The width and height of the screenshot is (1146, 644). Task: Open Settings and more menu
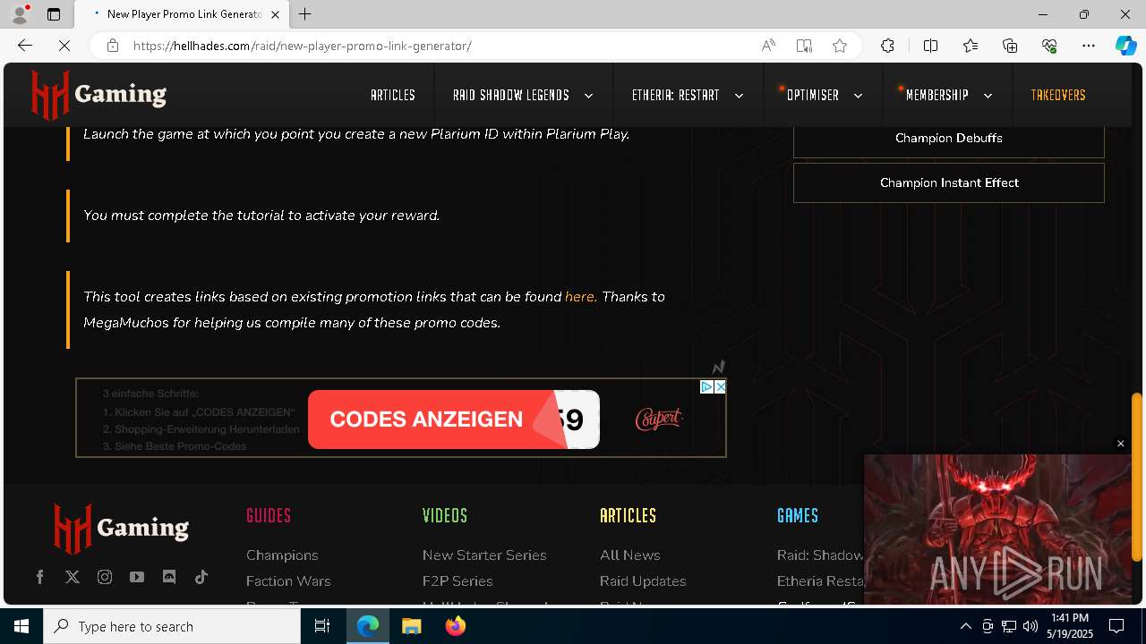tap(1089, 46)
